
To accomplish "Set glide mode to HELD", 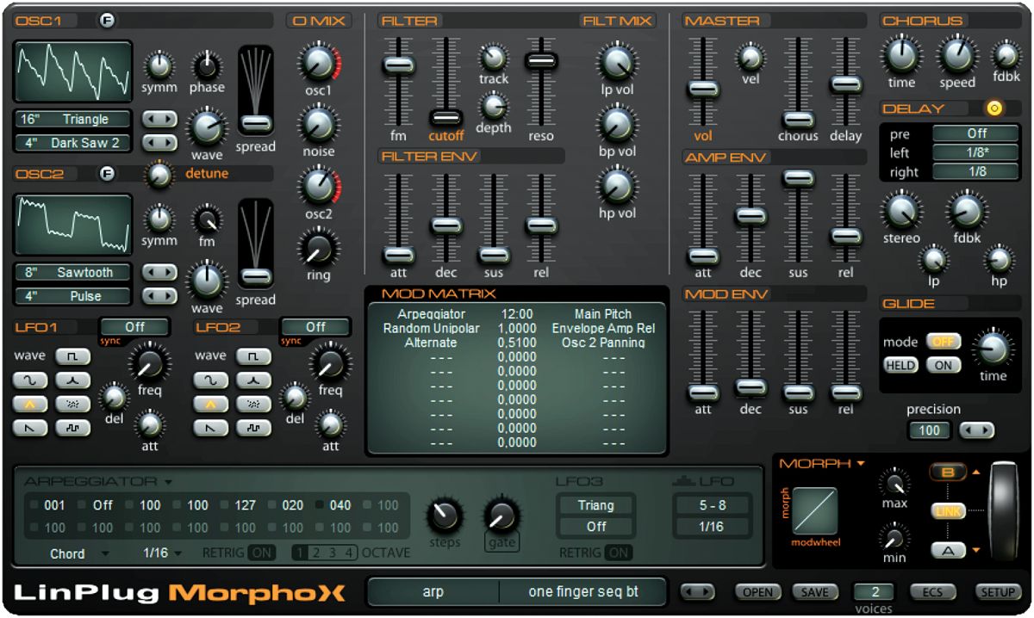I will tap(900, 365).
